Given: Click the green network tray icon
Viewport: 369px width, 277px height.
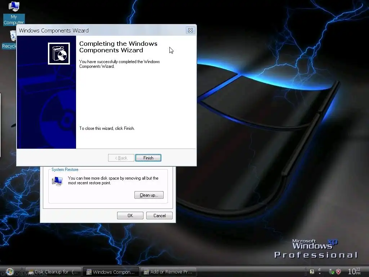Looking at the screenshot, I should 332,272.
